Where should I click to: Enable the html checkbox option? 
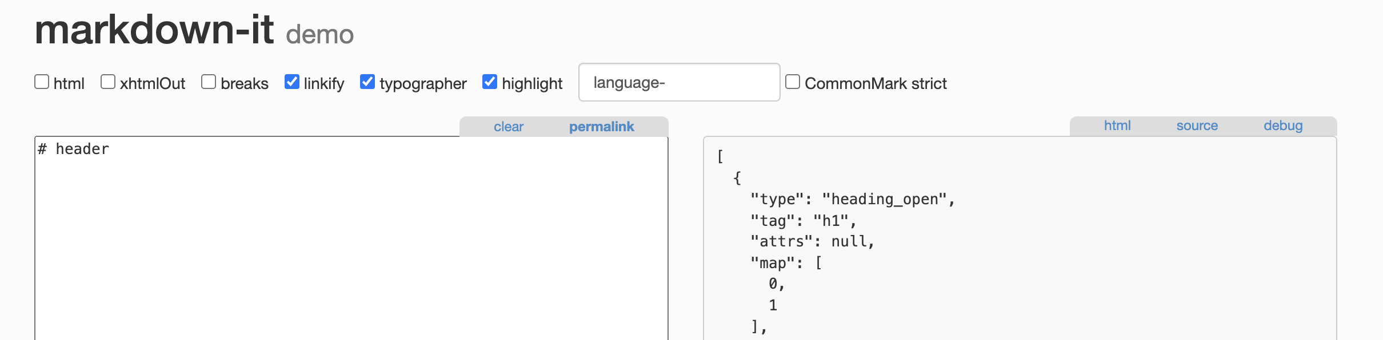click(42, 82)
